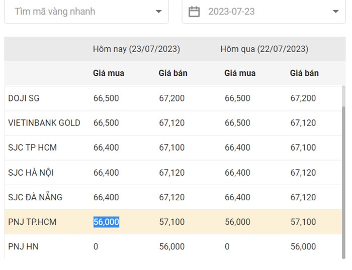Viewport: 352px width, 270px height.
Task: Click the selected 56,000 buy price cell
Action: point(106,222)
